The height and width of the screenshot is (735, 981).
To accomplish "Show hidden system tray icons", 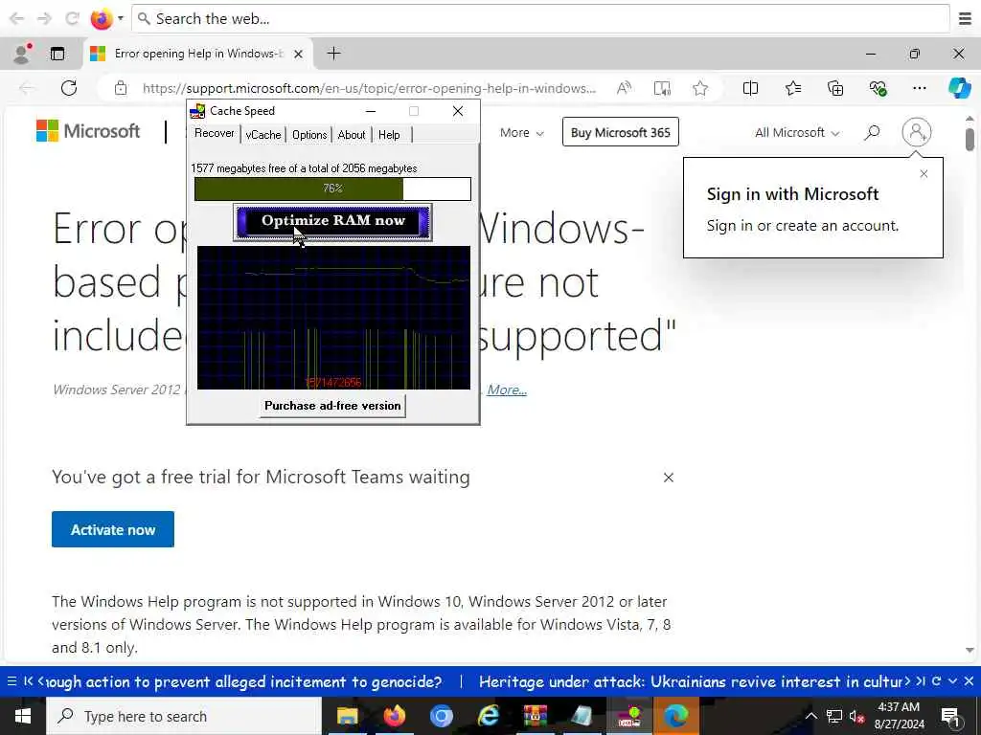I will click(x=810, y=716).
